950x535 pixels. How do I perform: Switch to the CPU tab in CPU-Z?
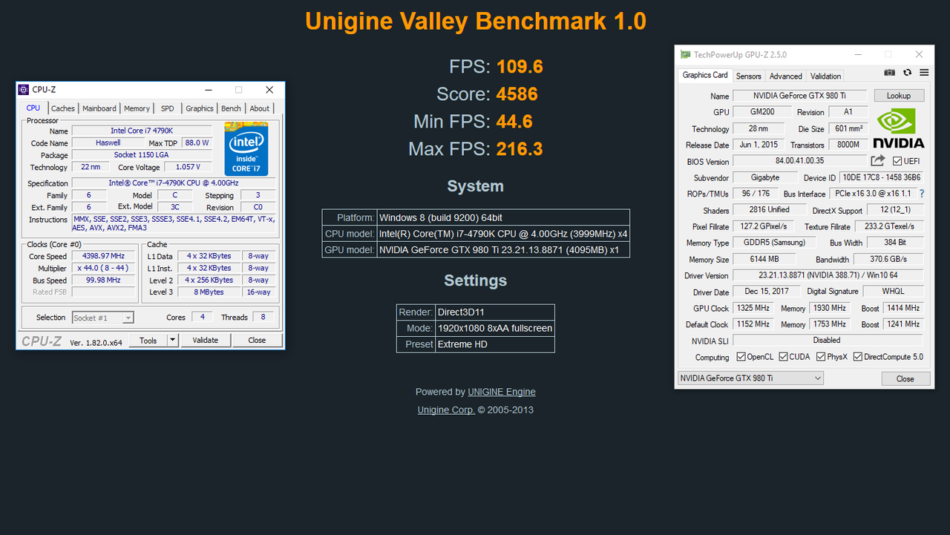[33, 108]
